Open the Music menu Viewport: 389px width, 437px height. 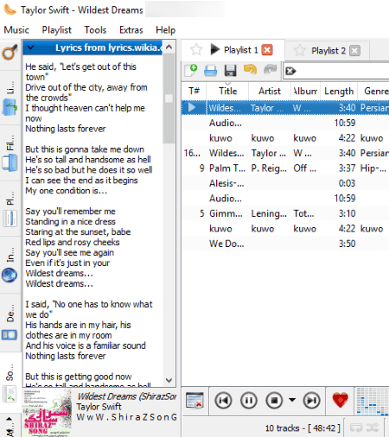[16, 30]
